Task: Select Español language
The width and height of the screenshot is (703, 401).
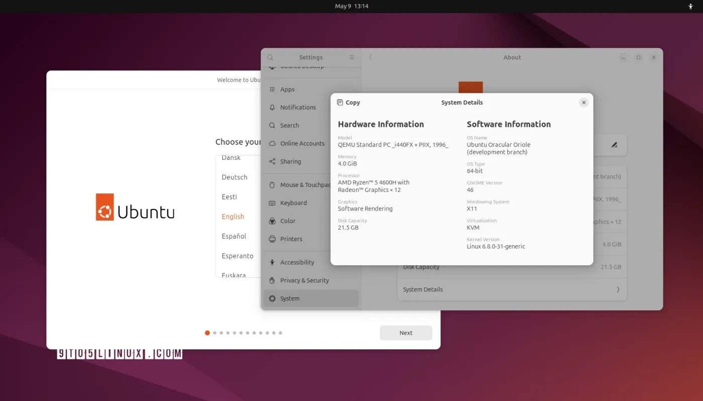Action: coord(234,236)
